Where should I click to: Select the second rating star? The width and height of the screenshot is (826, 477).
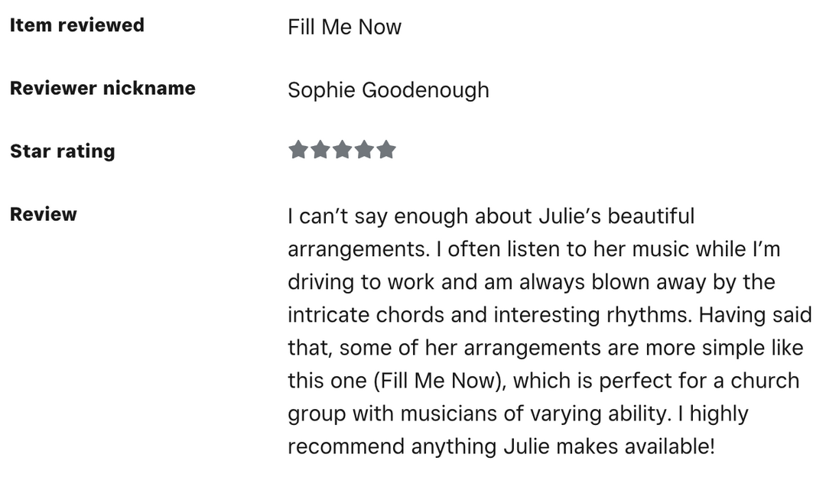point(320,150)
